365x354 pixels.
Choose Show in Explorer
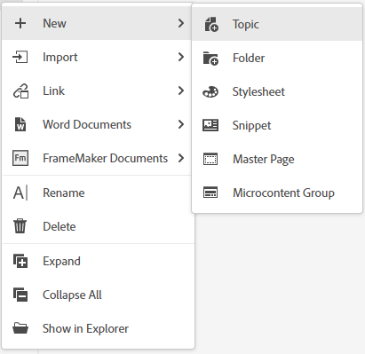point(98,328)
